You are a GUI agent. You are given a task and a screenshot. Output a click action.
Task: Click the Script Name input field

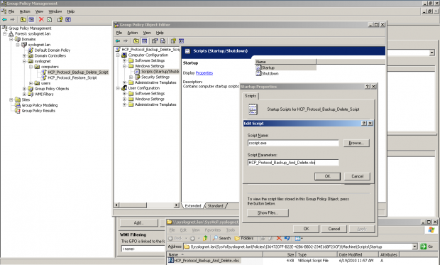[x=293, y=143]
